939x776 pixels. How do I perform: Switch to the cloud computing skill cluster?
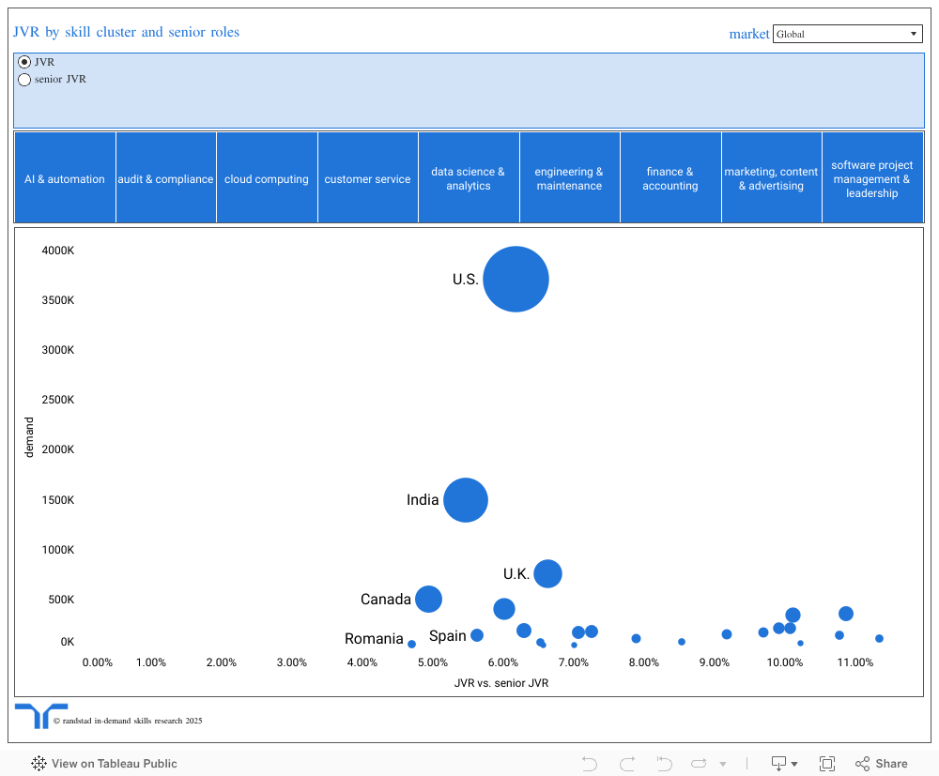tap(267, 177)
